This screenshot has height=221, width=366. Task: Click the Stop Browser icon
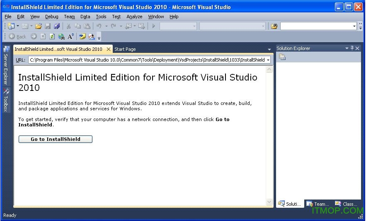[x=43, y=36]
